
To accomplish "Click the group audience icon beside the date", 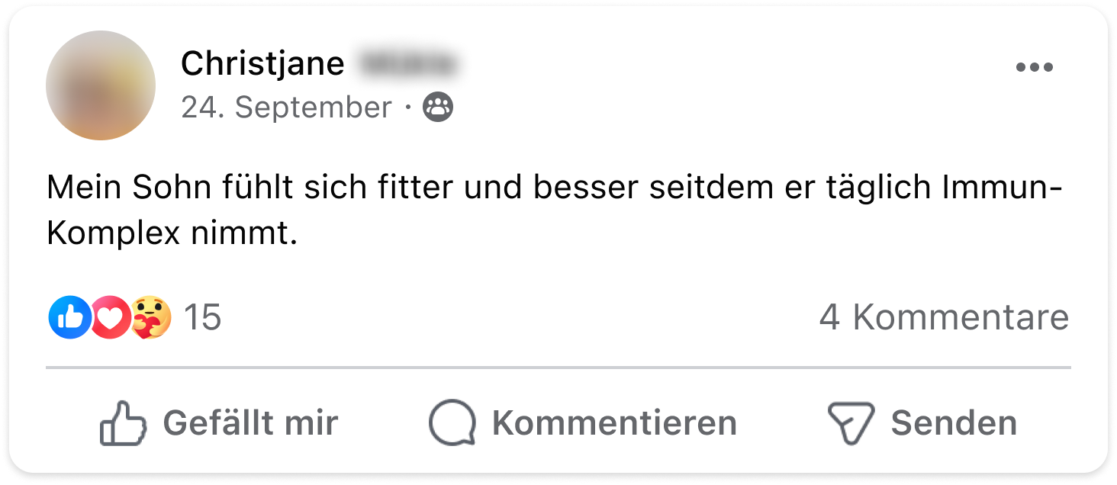I will pos(438,108).
